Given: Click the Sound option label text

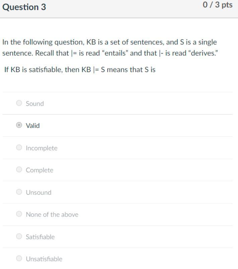Looking at the screenshot, I should click(35, 103).
